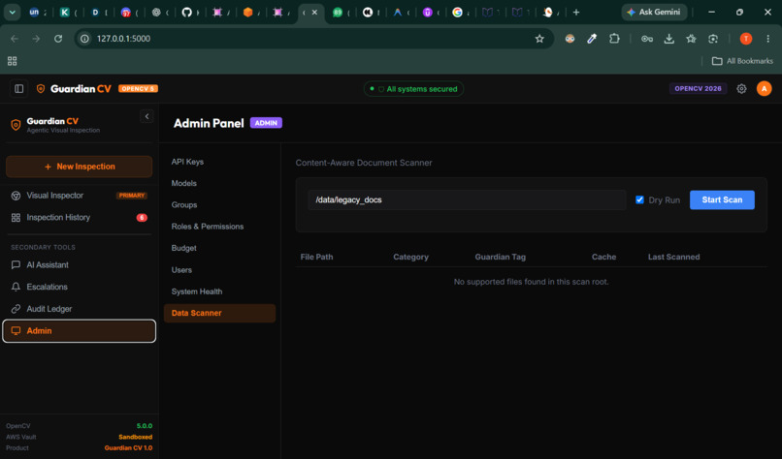This screenshot has height=459, width=782.
Task: Open browser extensions puzzle icon
Action: pos(614,39)
